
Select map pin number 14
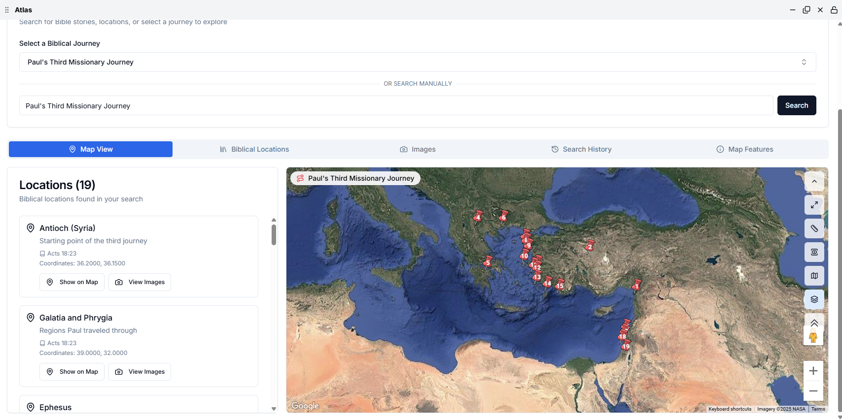pos(547,283)
